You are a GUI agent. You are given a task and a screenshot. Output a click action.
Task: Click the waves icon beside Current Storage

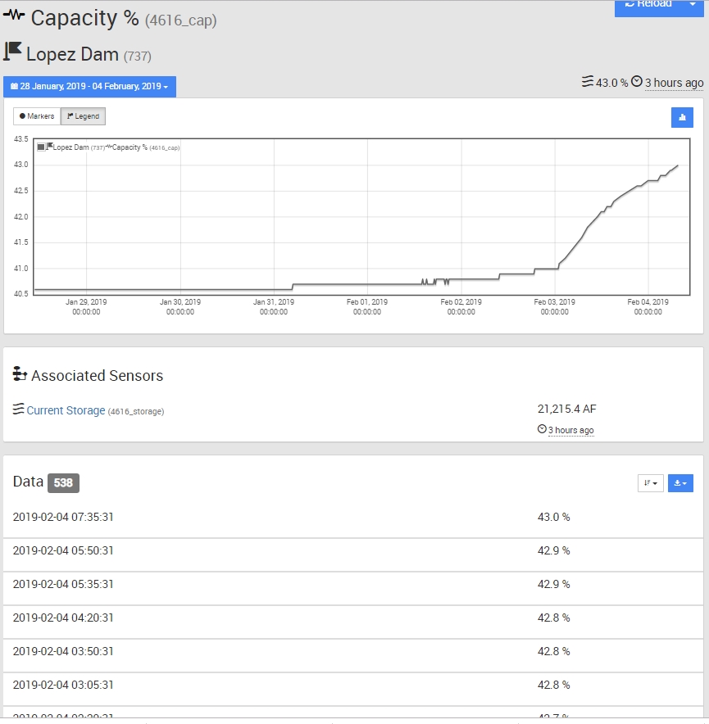pyautogui.click(x=18, y=409)
